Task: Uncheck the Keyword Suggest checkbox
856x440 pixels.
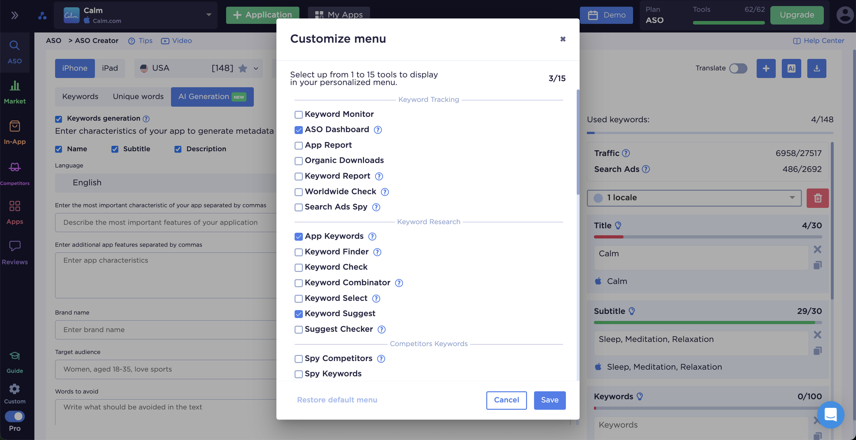Action: tap(298, 314)
